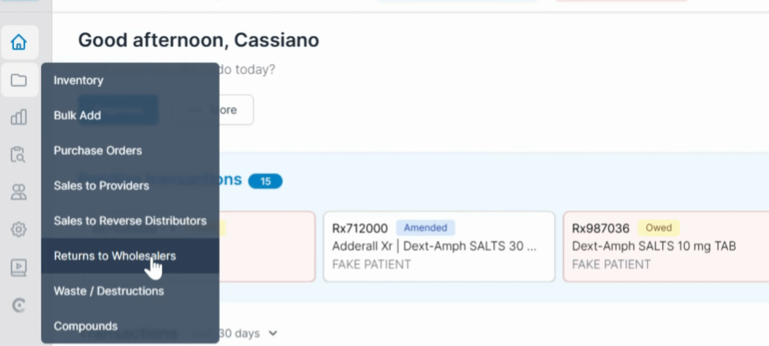Open Sales to Reverse Distributors

click(x=130, y=221)
